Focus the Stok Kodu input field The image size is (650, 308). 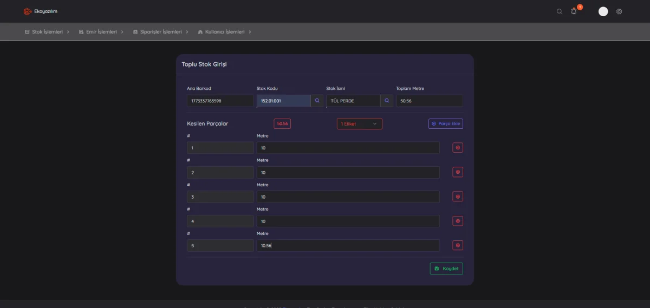(x=284, y=101)
